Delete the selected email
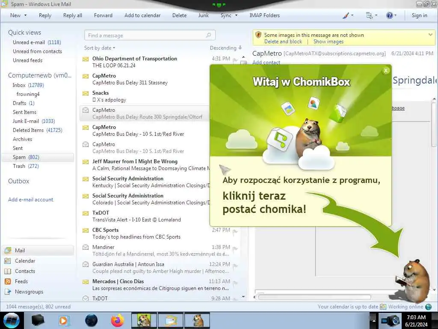The height and width of the screenshot is (329, 438). point(179,15)
